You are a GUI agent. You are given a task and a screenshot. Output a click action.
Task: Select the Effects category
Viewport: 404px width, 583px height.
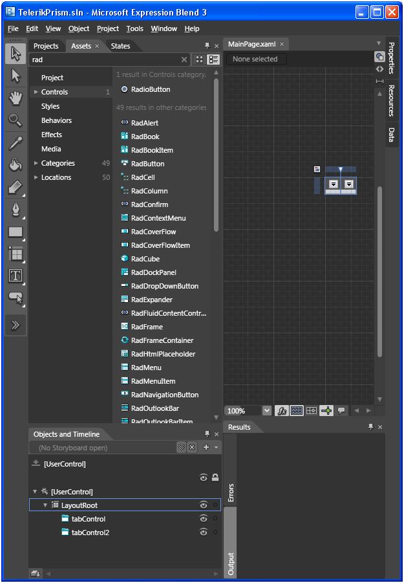coord(52,135)
